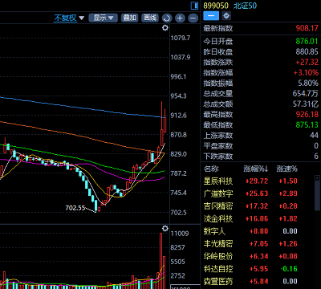Click the 指数涨幅 value +3.10%
321x289 pixels.
click(306, 72)
